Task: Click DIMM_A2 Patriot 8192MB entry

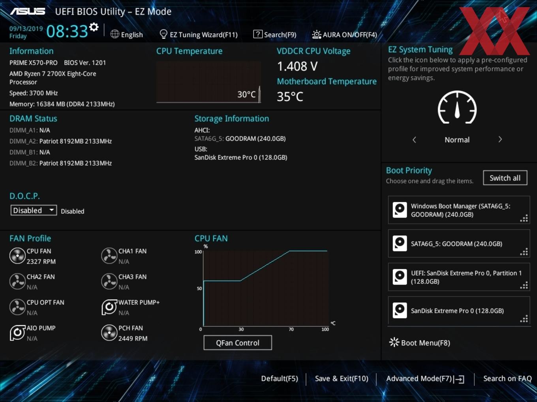Action: click(60, 141)
